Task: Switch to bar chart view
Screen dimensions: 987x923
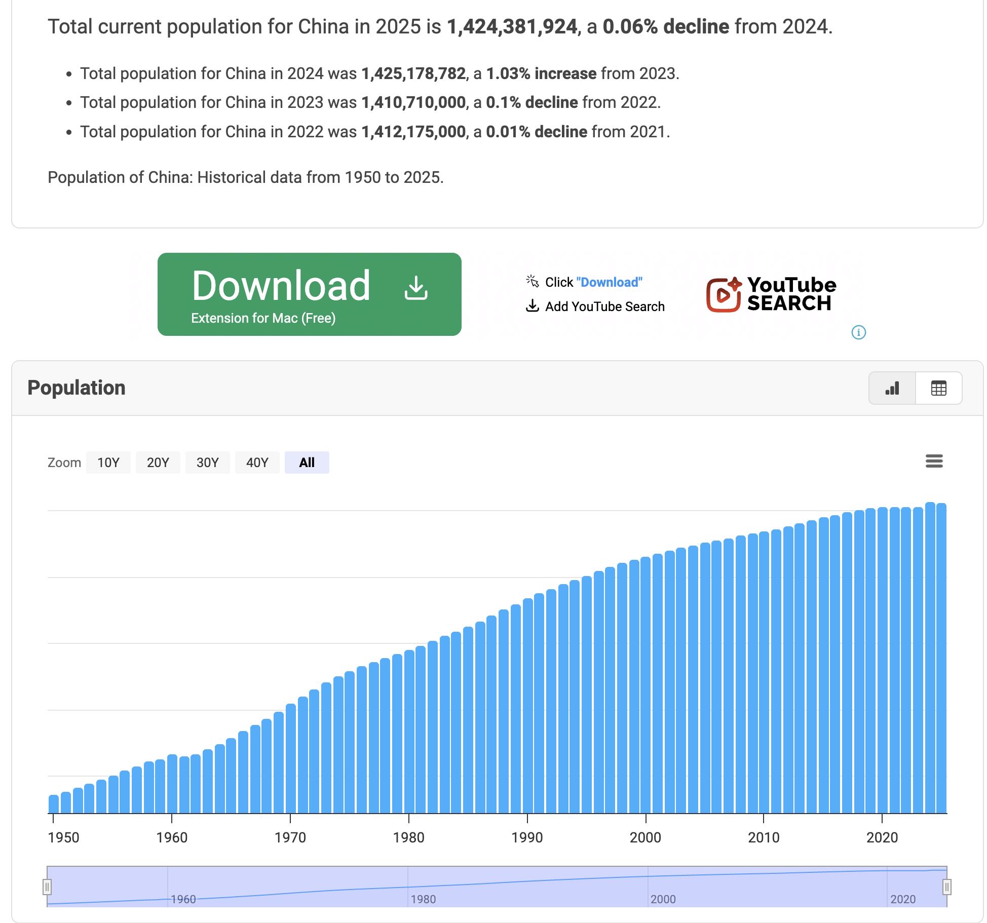Action: tap(892, 388)
